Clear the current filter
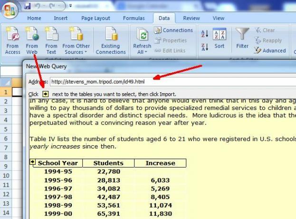The image size is (296, 219). click(x=265, y=30)
